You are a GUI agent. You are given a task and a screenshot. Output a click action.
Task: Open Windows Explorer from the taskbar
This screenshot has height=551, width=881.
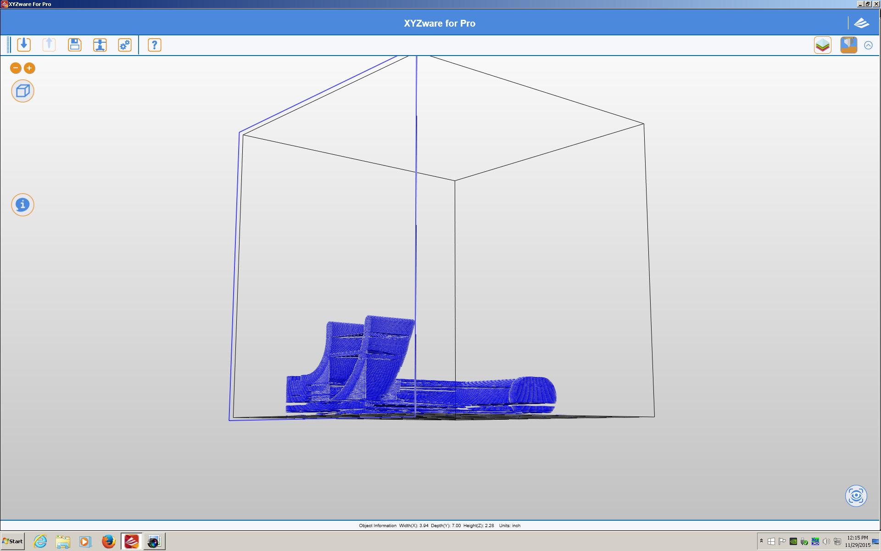pyautogui.click(x=63, y=541)
